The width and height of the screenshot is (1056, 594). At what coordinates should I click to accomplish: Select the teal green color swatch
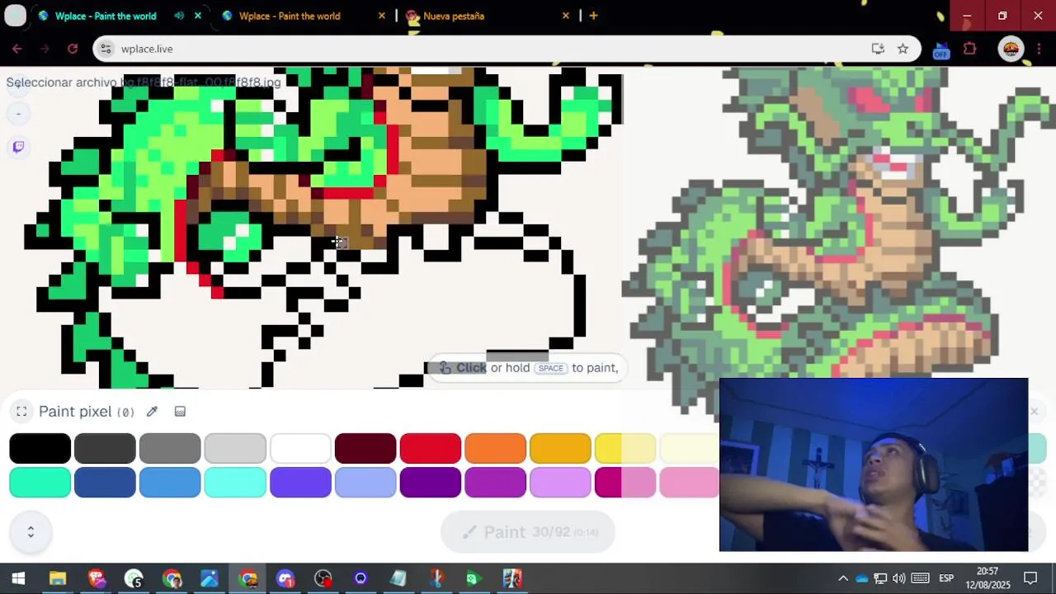(x=40, y=483)
